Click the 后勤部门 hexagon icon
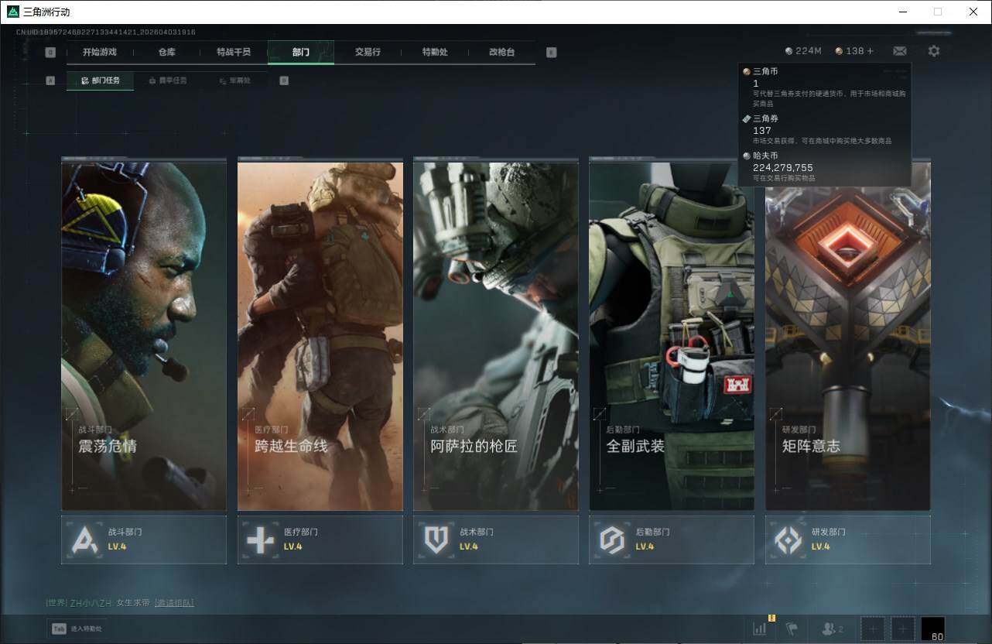 (x=612, y=540)
